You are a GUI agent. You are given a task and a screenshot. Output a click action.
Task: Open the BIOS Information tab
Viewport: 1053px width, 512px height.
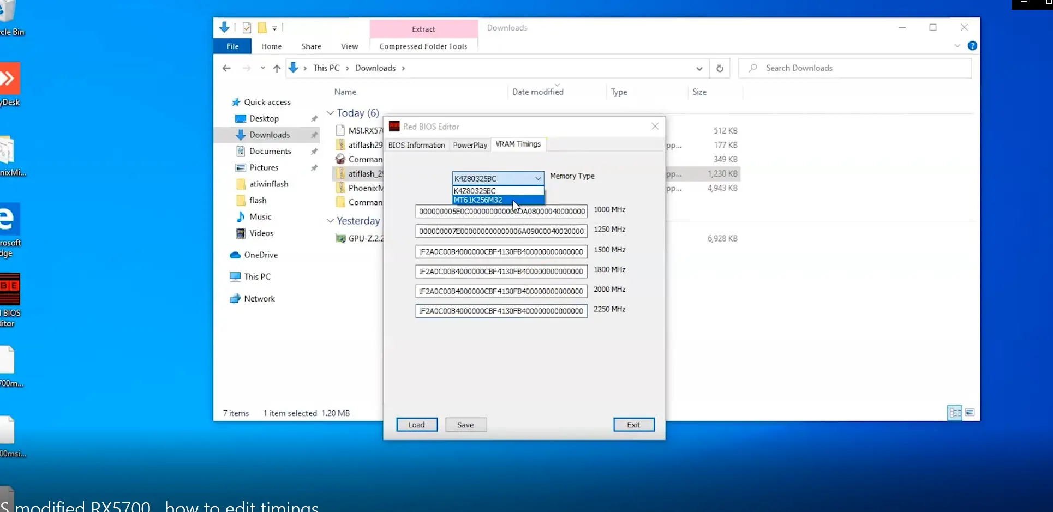coord(416,145)
